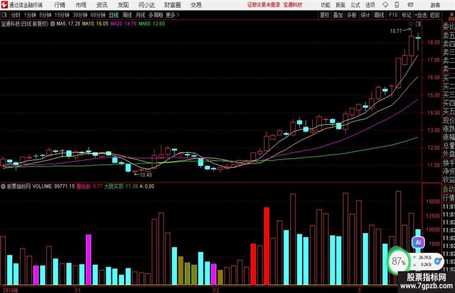Screen dimensions: 455x293
Task: Click the 18.77 high price marker
Action: (x=396, y=31)
